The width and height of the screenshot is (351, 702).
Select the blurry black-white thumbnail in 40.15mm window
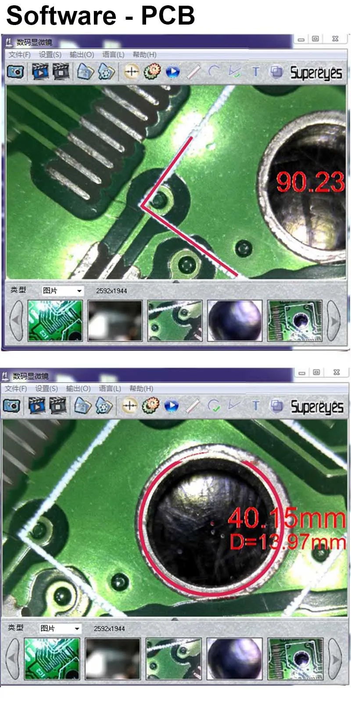[x=113, y=659]
